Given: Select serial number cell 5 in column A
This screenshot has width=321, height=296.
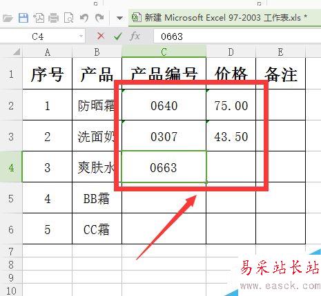Looking at the screenshot, I should [x=48, y=229].
